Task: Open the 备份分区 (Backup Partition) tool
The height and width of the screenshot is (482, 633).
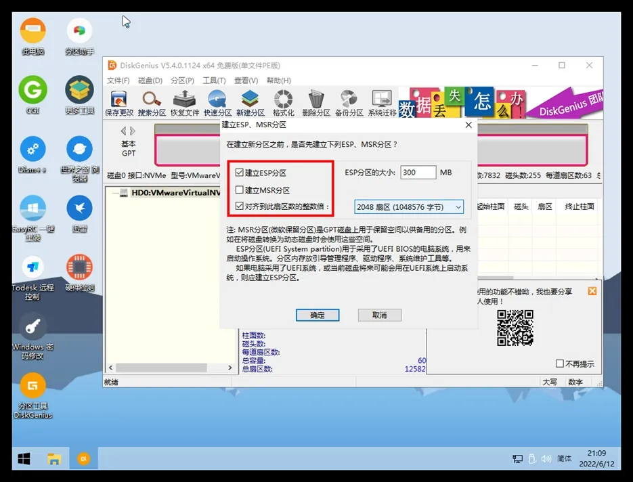Action: (x=349, y=103)
